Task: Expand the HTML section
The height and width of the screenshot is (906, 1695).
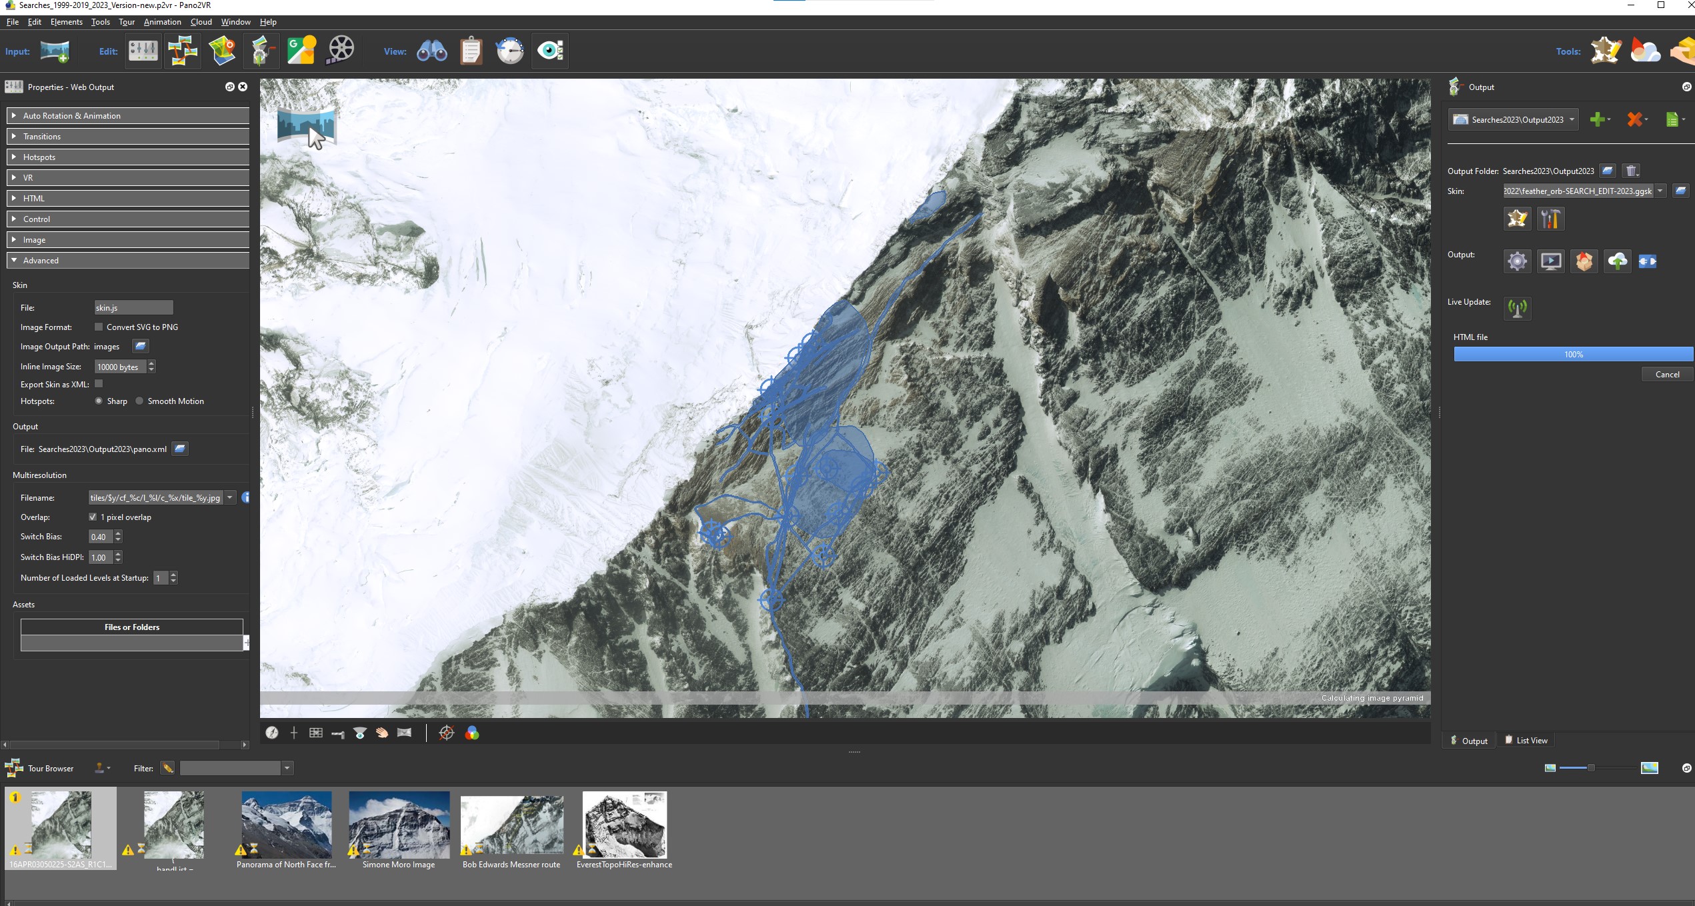Action: tap(128, 198)
